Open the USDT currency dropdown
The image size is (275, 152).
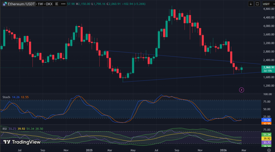[268, 4]
